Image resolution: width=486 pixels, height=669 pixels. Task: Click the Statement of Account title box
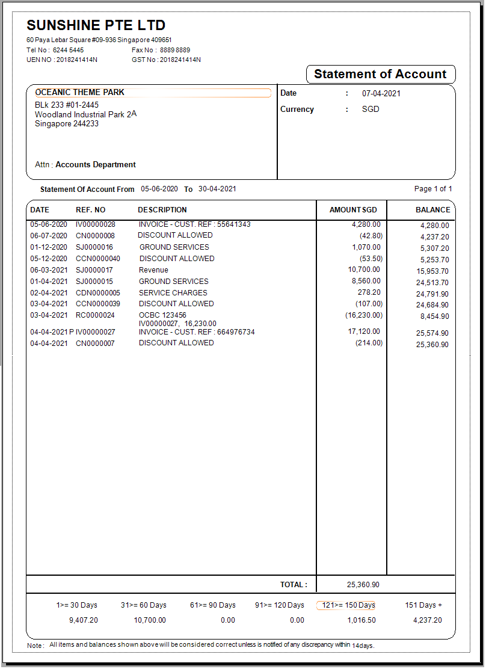coord(380,75)
